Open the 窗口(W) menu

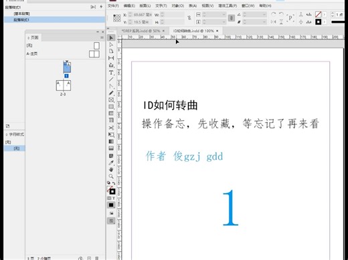click(x=248, y=5)
